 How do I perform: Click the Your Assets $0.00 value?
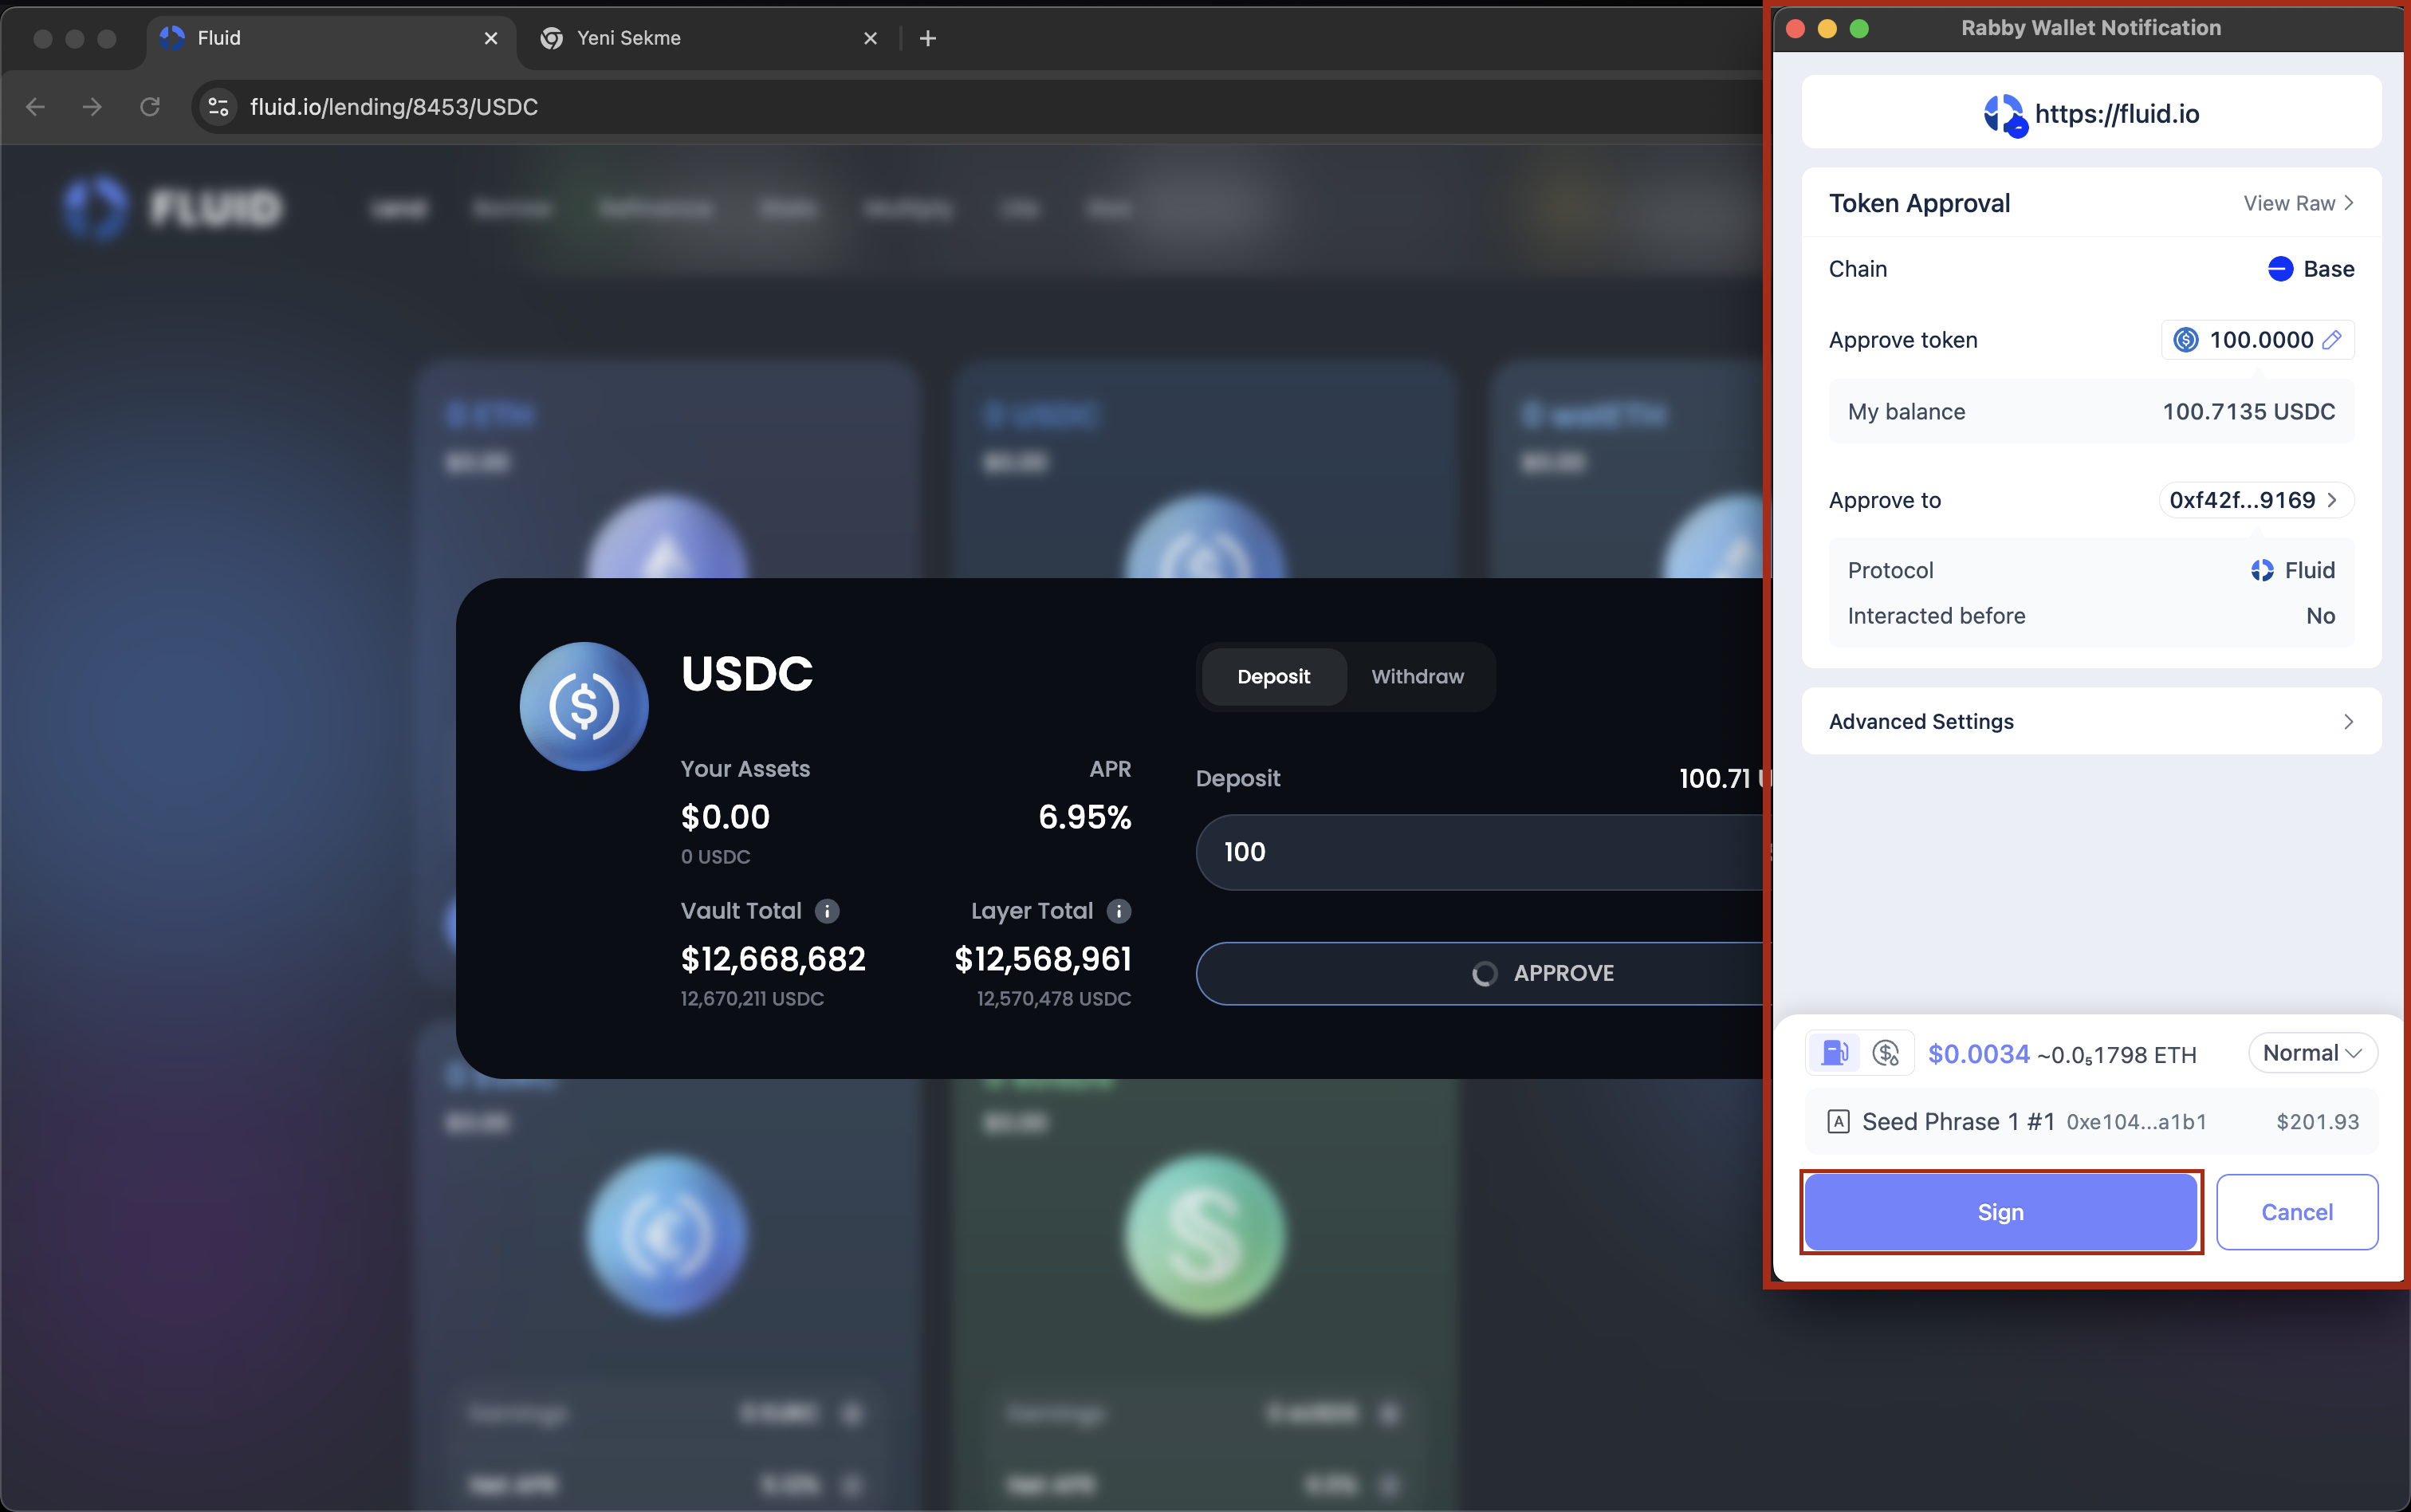(725, 817)
